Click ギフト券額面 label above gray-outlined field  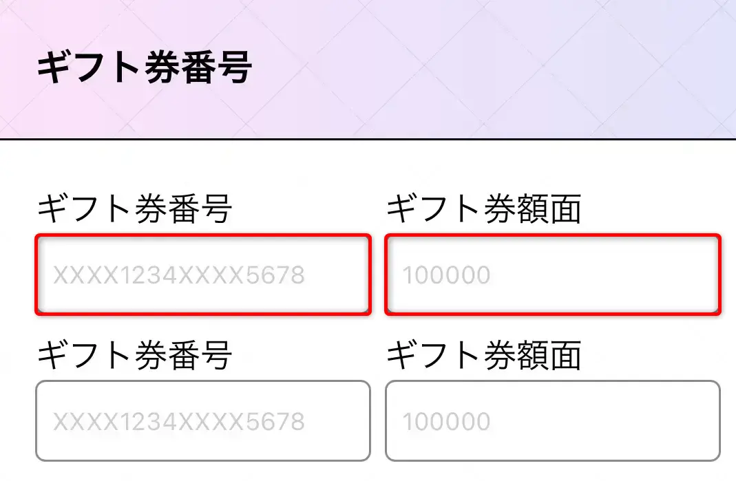[x=483, y=355]
